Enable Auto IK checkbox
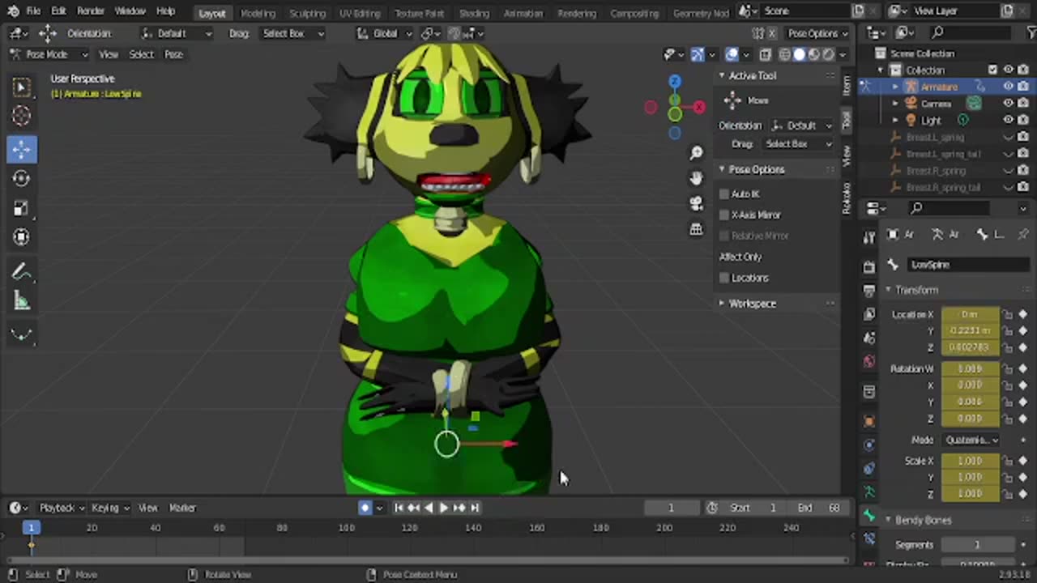The width and height of the screenshot is (1037, 583). point(724,194)
